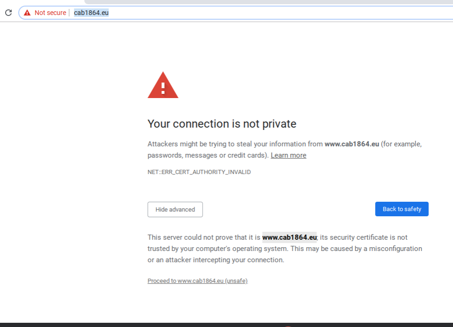
Task: Open the "Learn more" link
Action: point(288,155)
